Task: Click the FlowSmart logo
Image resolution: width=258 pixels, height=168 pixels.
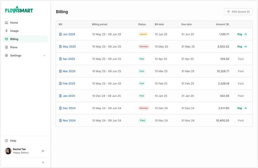Action: [19, 10]
